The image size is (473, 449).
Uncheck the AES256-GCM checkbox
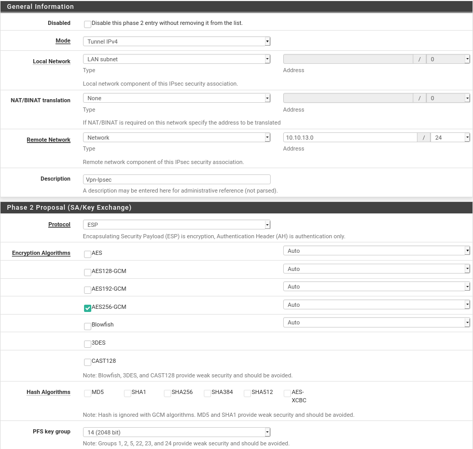(88, 308)
